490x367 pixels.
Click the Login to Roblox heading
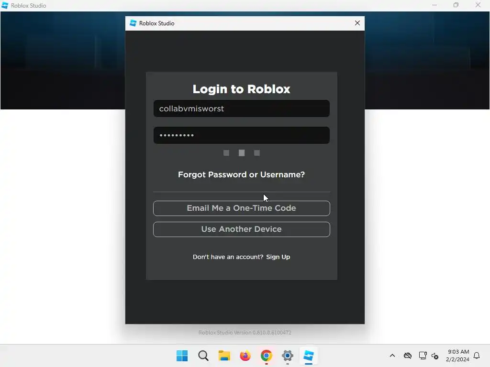(x=241, y=89)
